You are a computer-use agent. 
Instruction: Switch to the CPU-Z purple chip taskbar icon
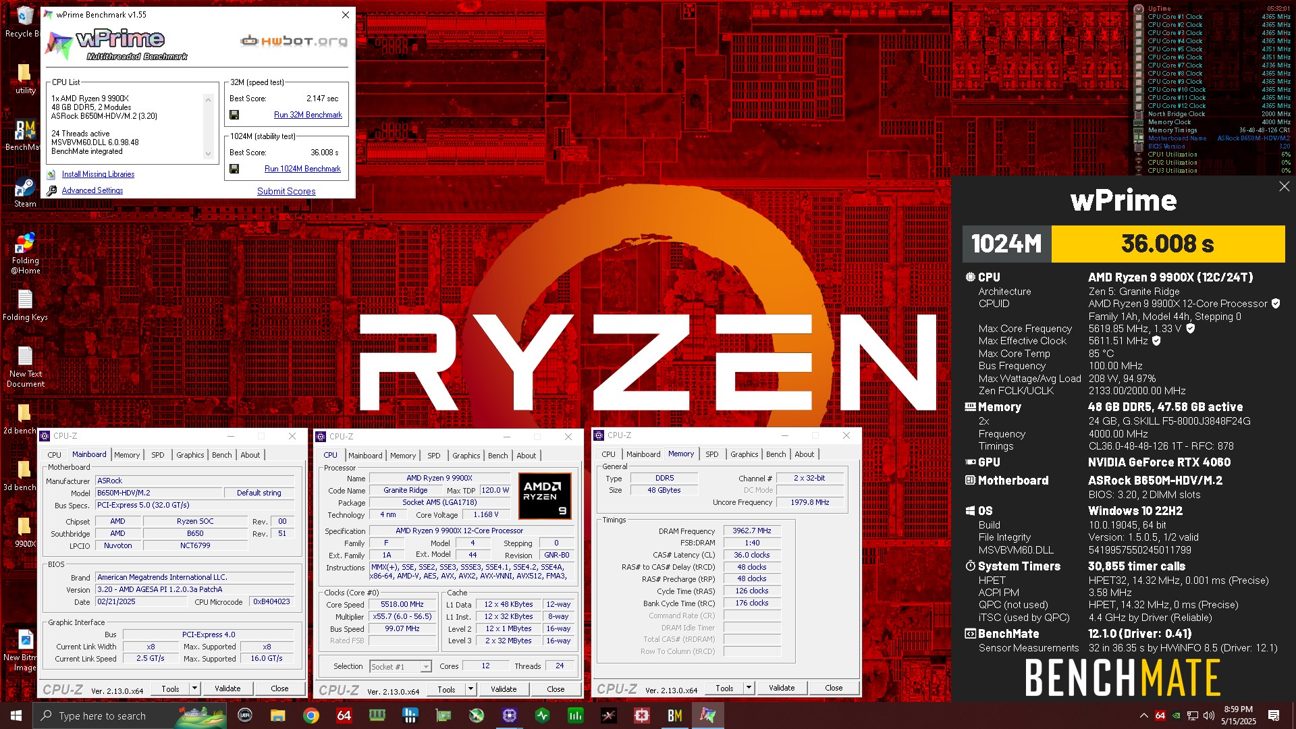[x=509, y=715]
